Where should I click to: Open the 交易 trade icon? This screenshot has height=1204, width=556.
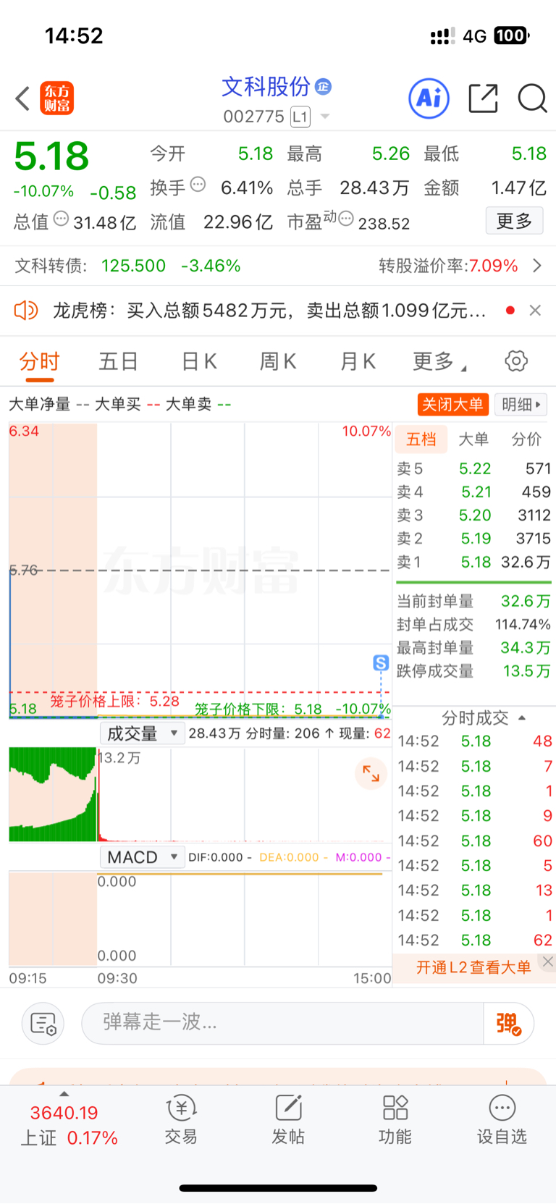[x=181, y=1119]
